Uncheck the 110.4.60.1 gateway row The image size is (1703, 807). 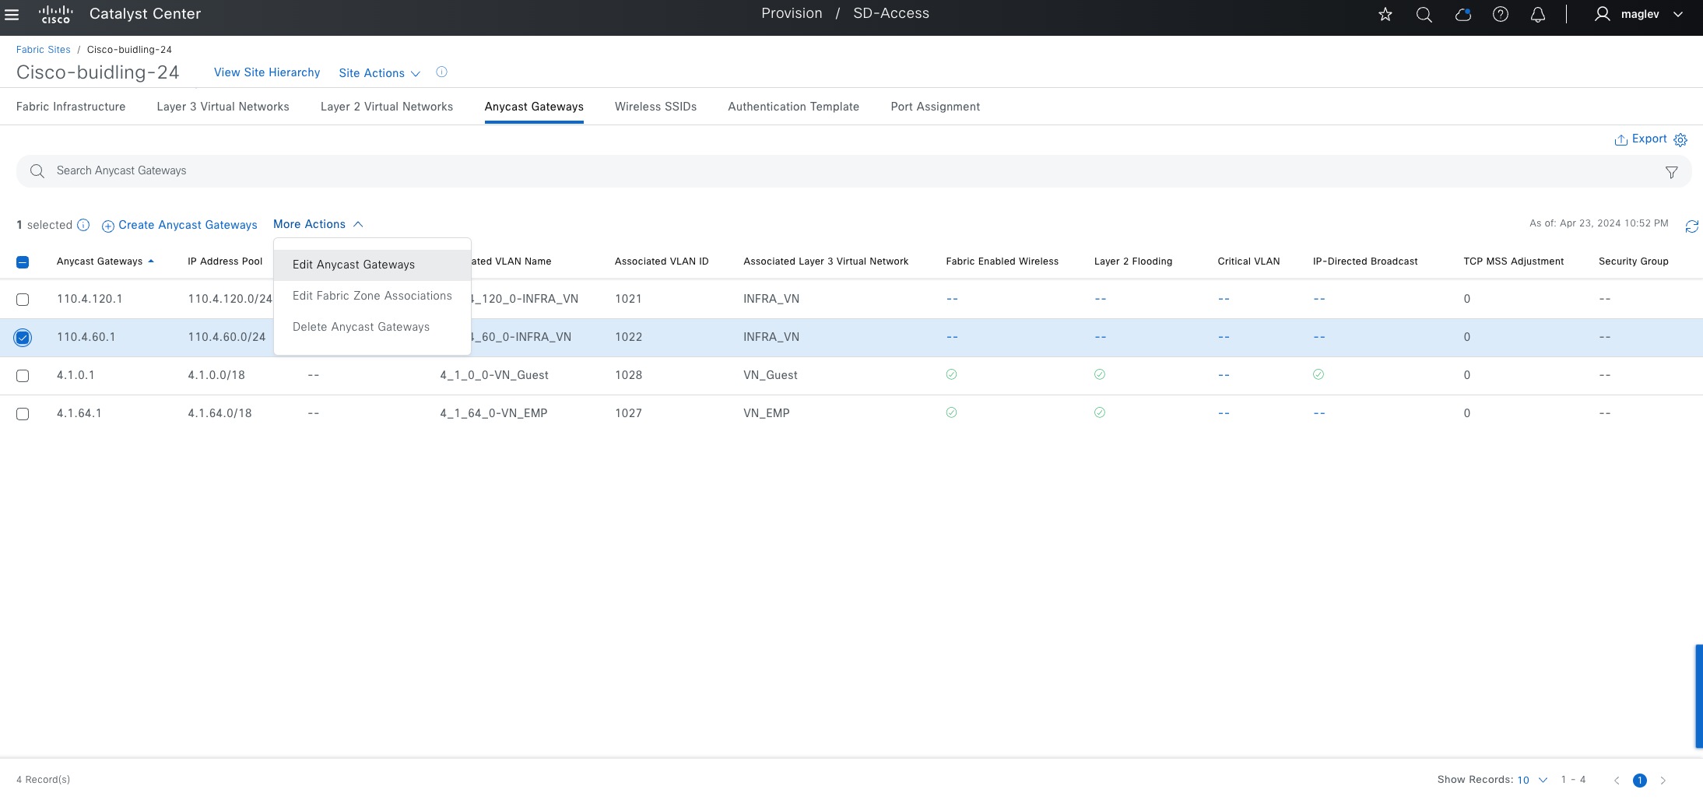tap(23, 338)
